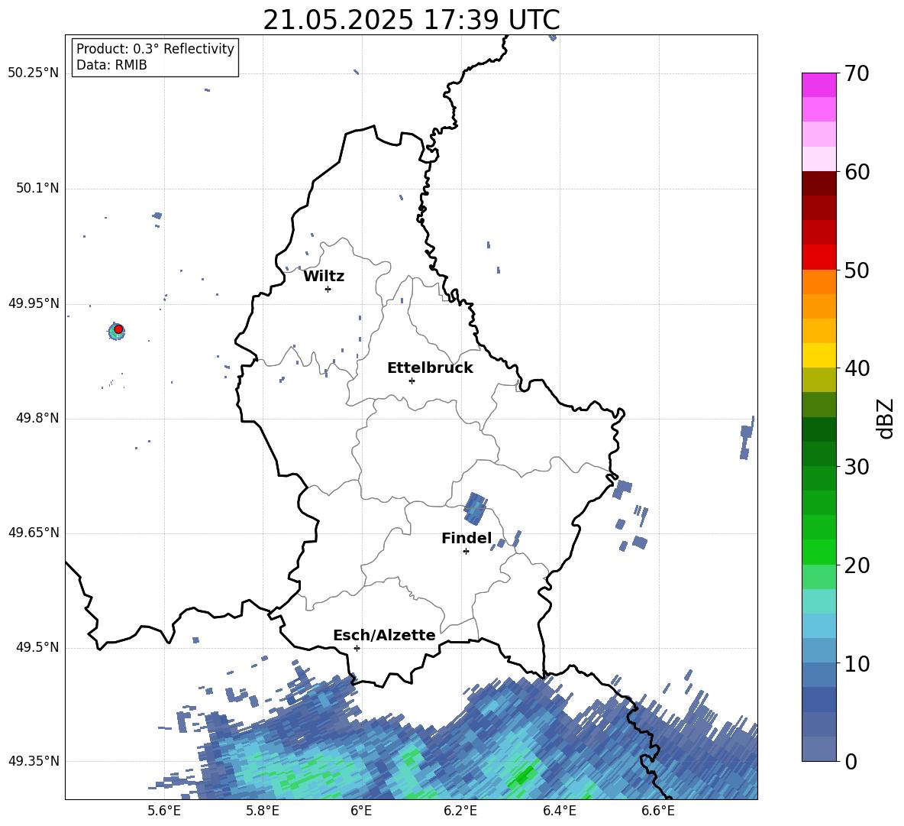Select the Ettelbruck station label
This screenshot has height=826, width=904.
[430, 368]
